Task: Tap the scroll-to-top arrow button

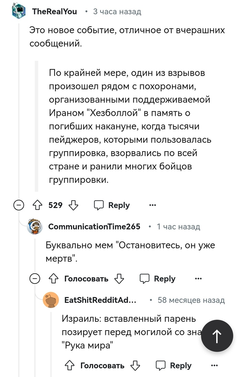Action: pos(217,336)
